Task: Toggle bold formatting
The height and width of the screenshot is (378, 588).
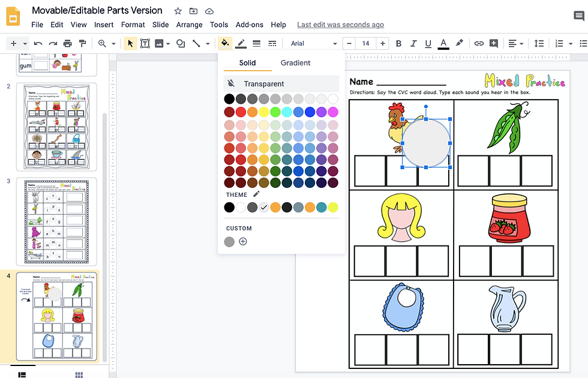Action: [398, 43]
